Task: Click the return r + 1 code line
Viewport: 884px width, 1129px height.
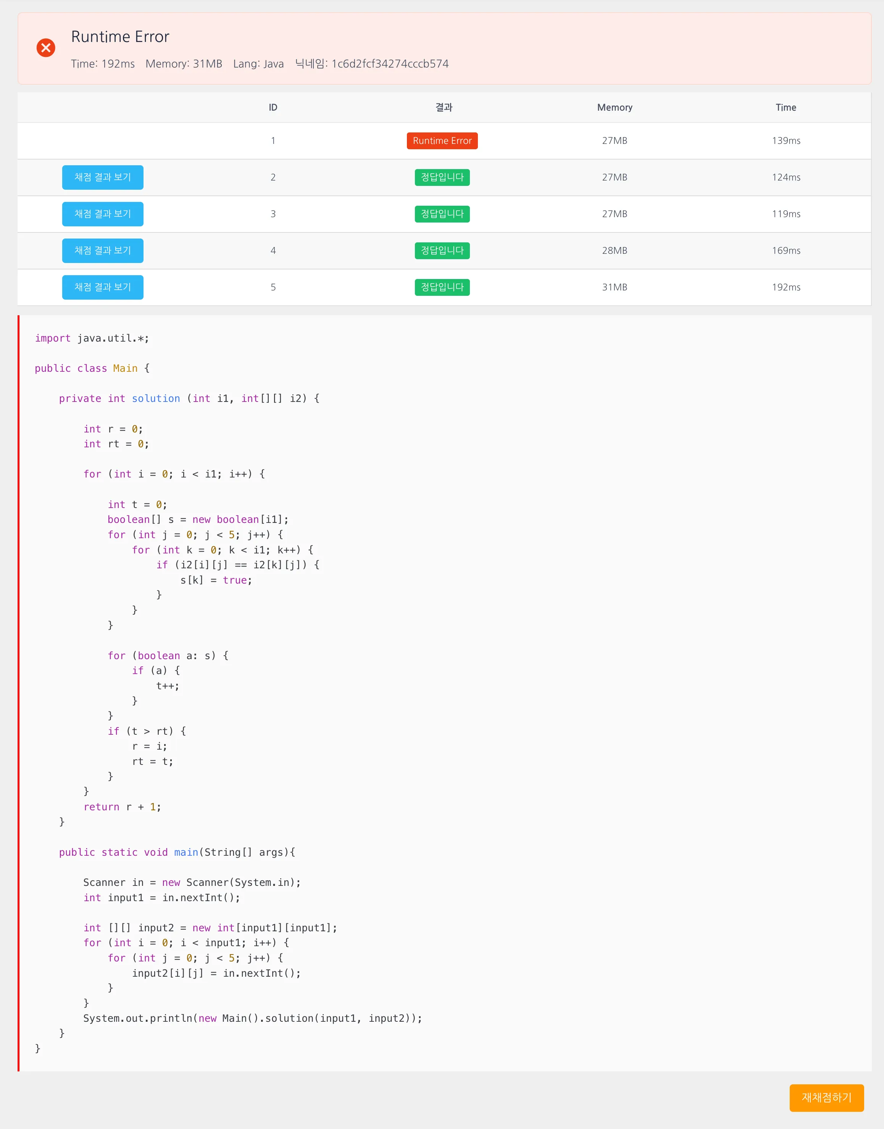Action: click(122, 806)
